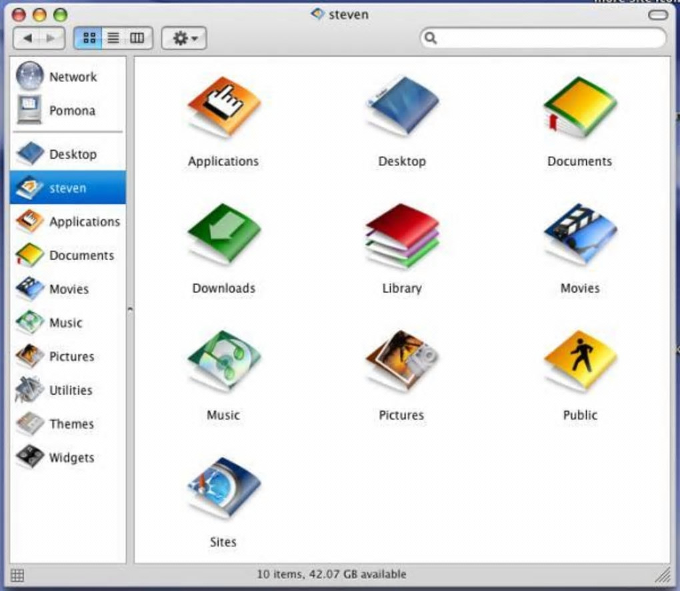The image size is (680, 591).
Task: Open the Desktop folder in main pane
Action: (x=402, y=106)
